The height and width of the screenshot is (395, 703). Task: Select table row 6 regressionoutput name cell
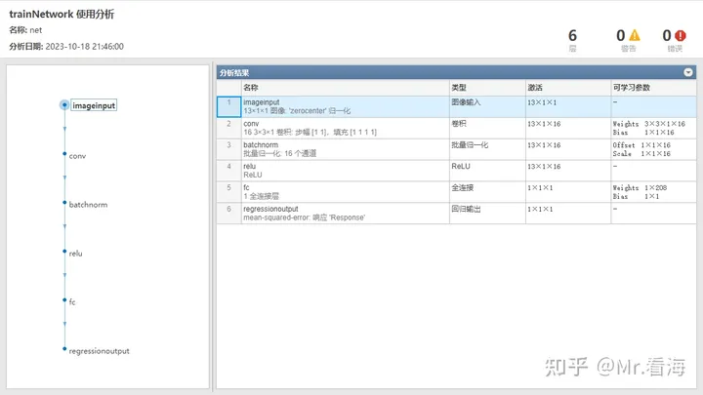346,214
